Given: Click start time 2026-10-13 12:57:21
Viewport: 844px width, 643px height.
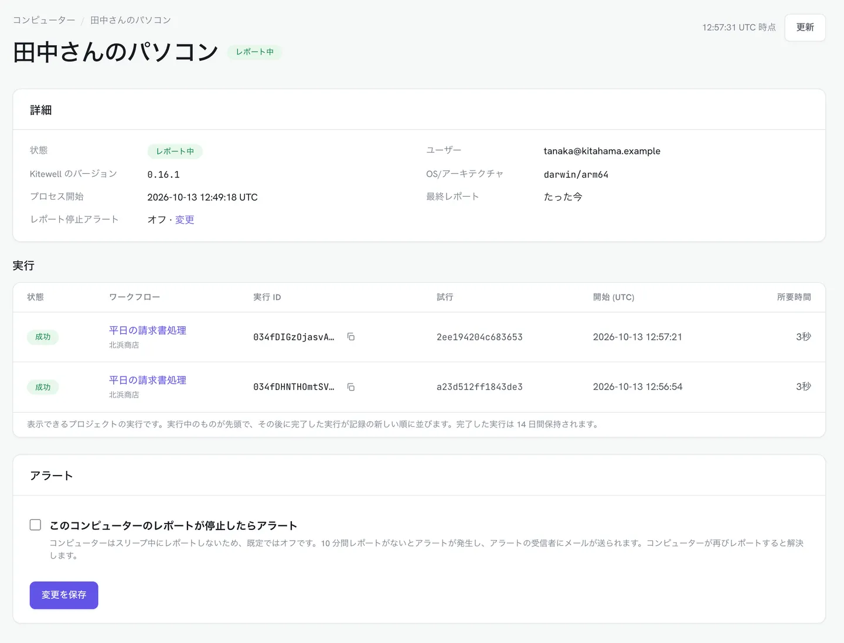Looking at the screenshot, I should [x=638, y=337].
